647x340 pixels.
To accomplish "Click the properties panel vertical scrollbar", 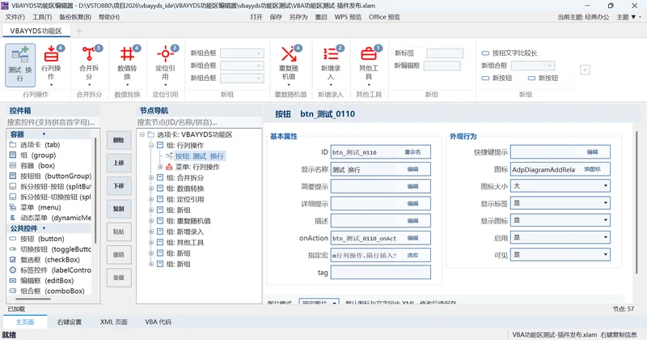I will tap(636, 202).
